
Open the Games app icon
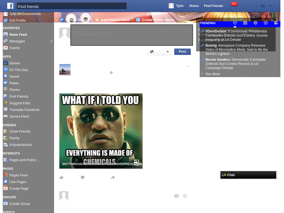[x=6, y=63]
